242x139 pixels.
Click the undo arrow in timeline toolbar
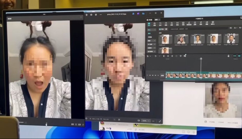coord(155,56)
